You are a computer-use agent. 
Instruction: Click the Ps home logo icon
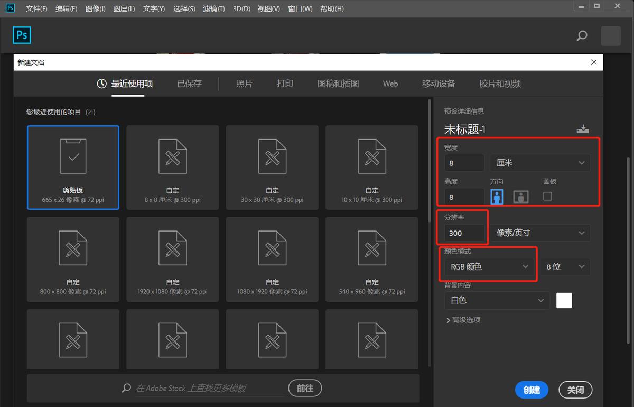pos(22,35)
